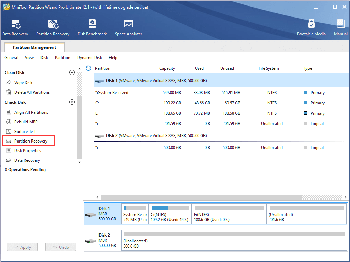Click the Undo button

(x=61, y=247)
